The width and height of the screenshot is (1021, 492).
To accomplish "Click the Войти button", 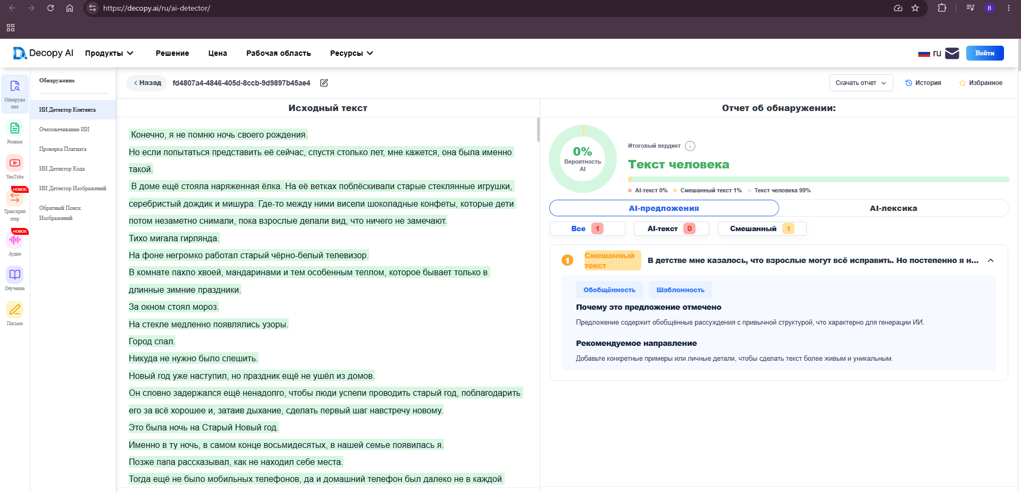I will tap(985, 53).
